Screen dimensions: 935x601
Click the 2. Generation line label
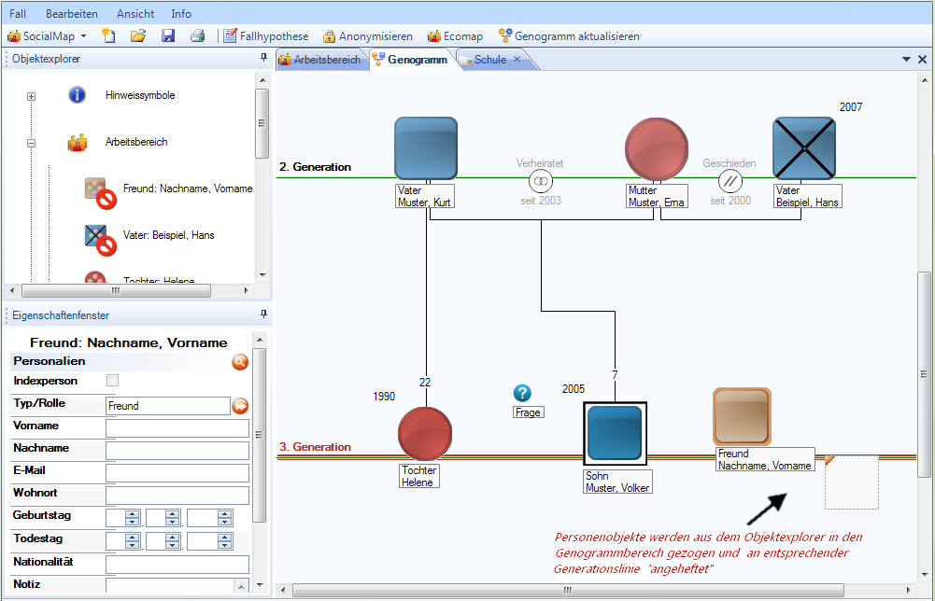click(315, 167)
